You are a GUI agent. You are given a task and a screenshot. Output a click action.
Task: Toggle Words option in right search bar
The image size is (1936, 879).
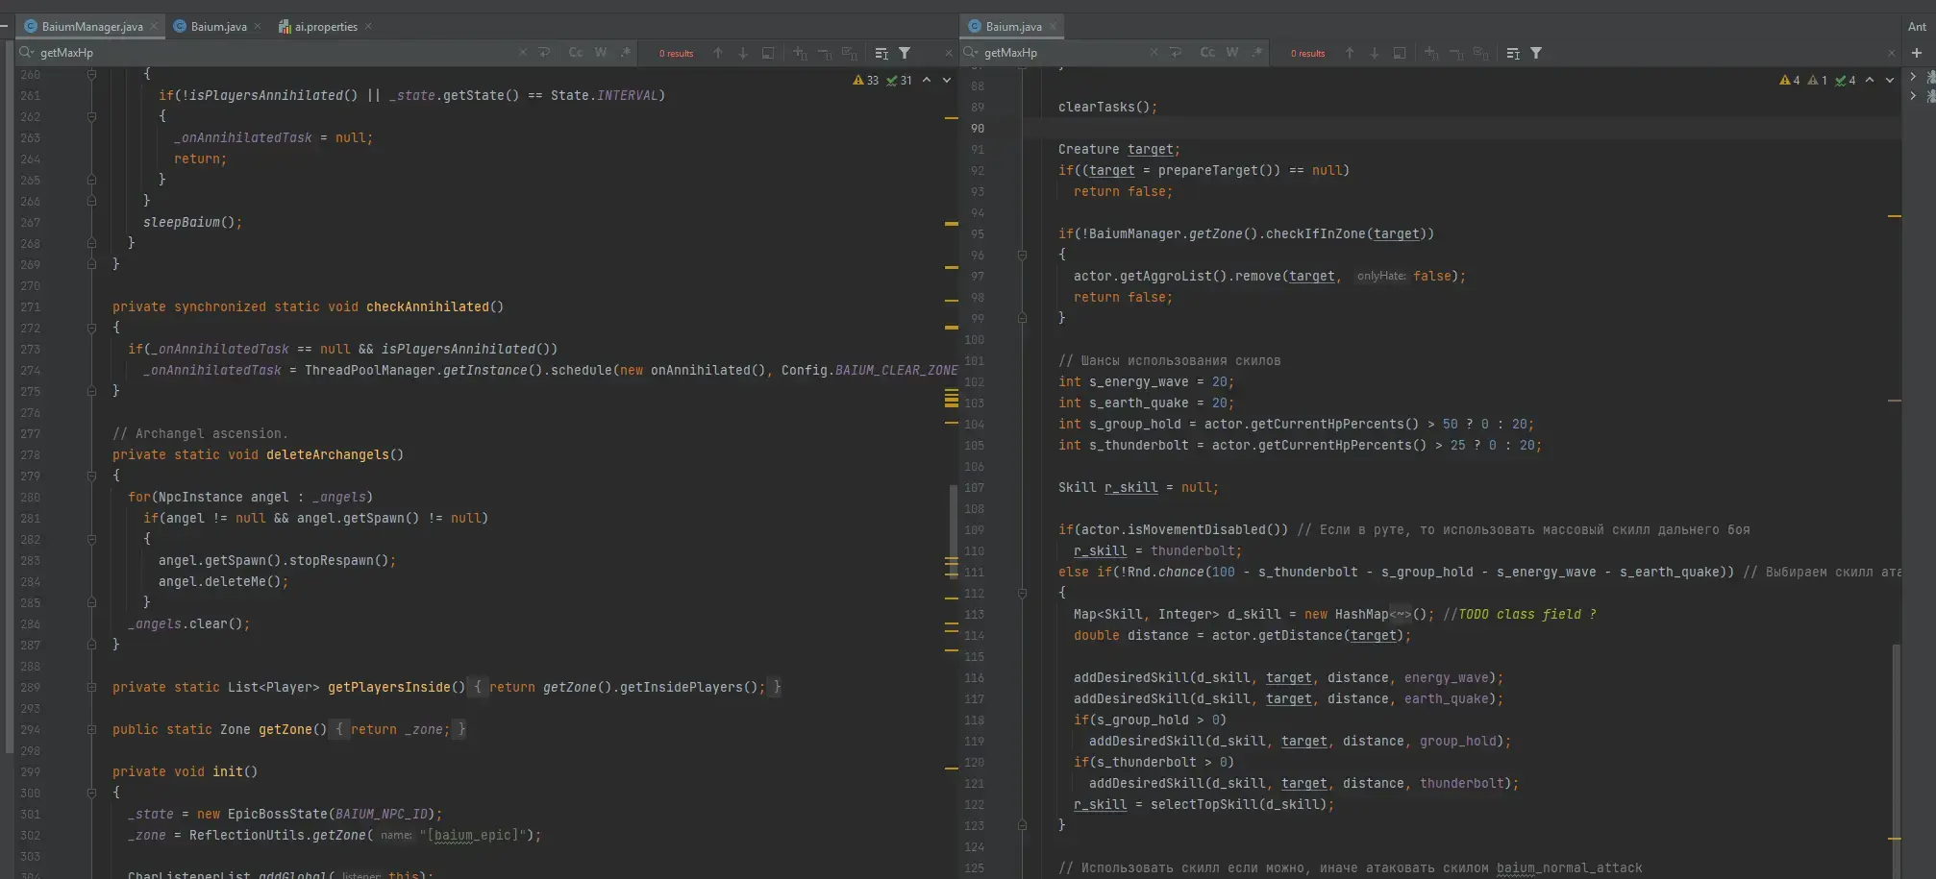tap(1232, 53)
